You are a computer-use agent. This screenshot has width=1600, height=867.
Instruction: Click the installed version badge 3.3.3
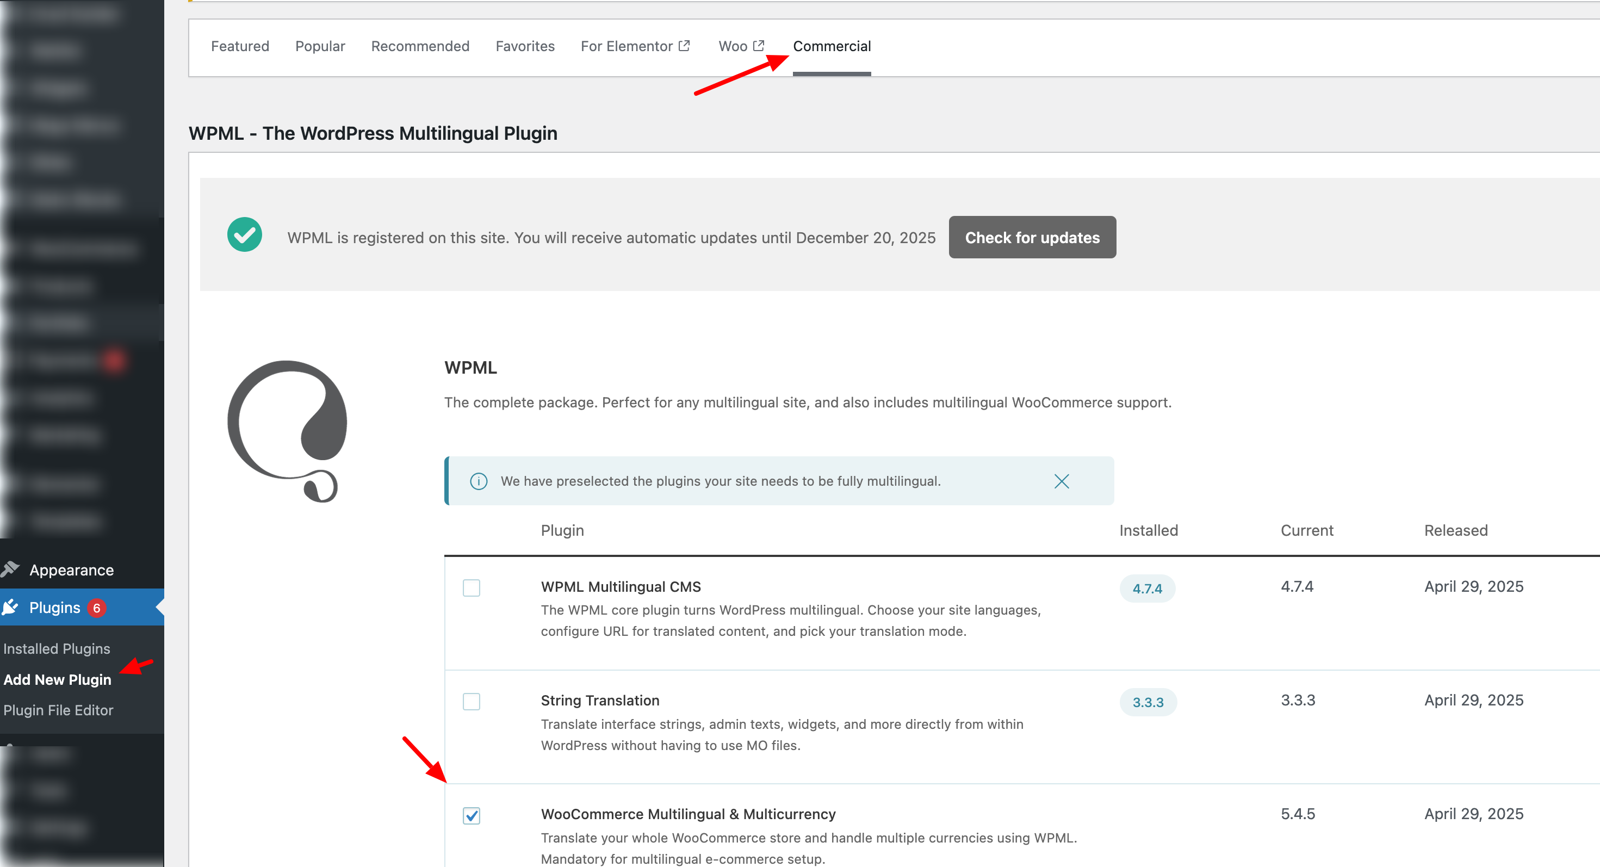(x=1148, y=702)
